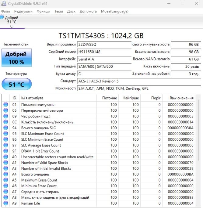The image size is (203, 209).
Task: Click the standard field ACS-3 Revision 5
Action: coord(139,81)
